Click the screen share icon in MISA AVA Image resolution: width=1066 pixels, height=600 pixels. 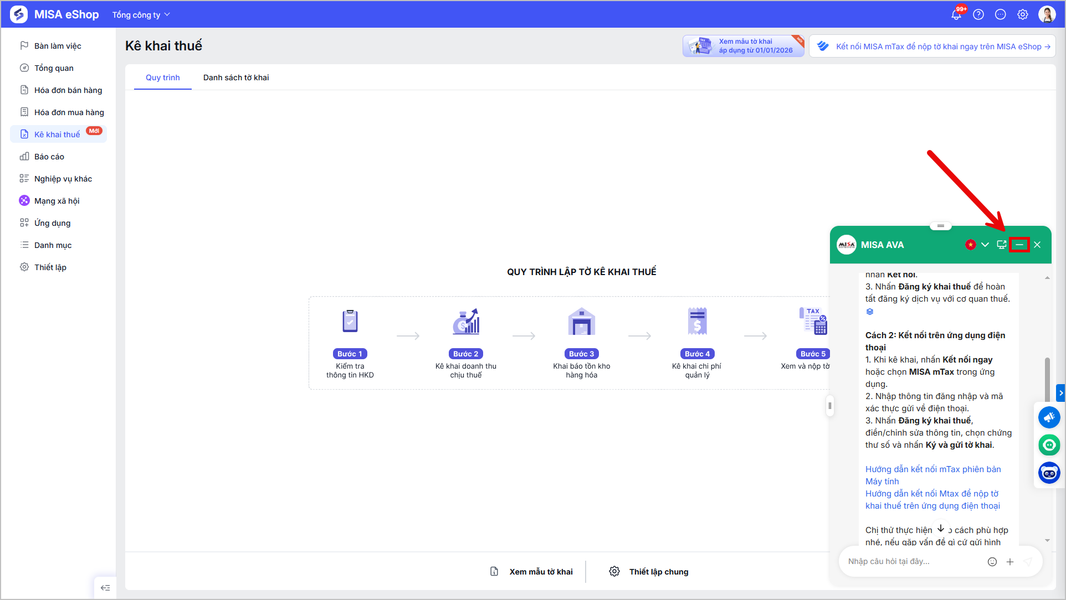[x=1002, y=245]
